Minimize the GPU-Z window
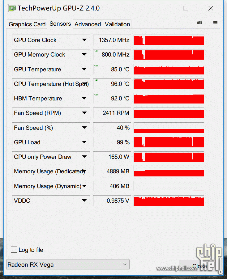This screenshot has height=279, width=227. pos(161,8)
